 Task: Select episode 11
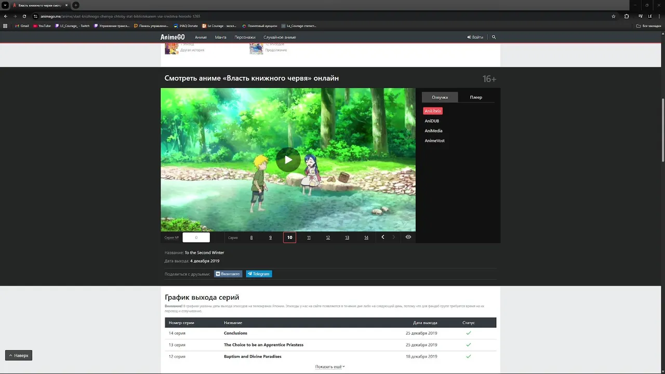309,237
